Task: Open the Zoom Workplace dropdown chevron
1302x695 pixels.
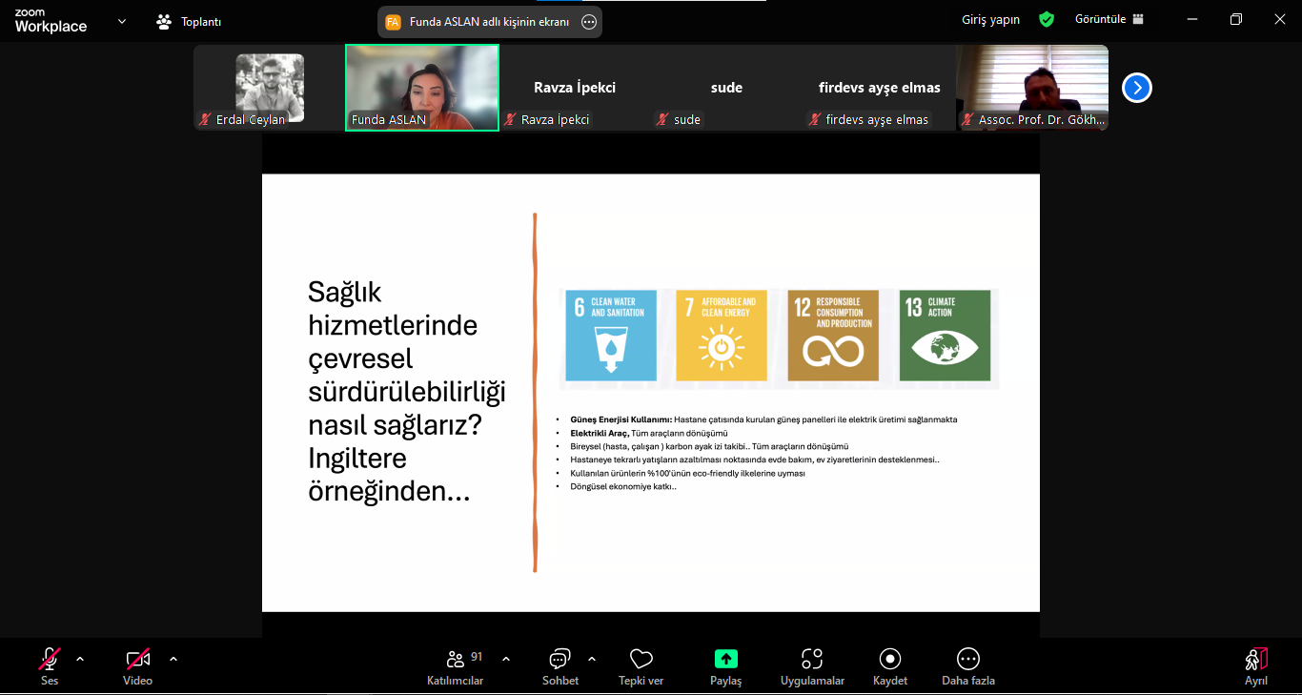Action: point(121,21)
